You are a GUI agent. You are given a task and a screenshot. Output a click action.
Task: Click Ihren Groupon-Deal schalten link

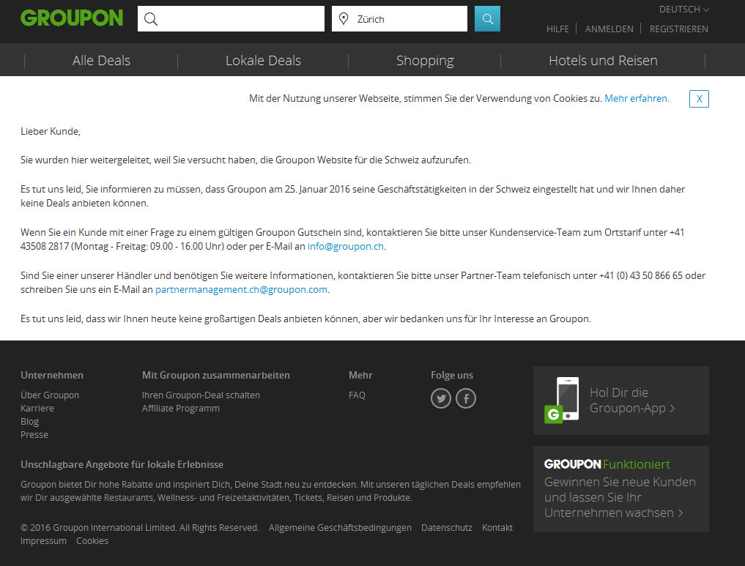coord(201,395)
